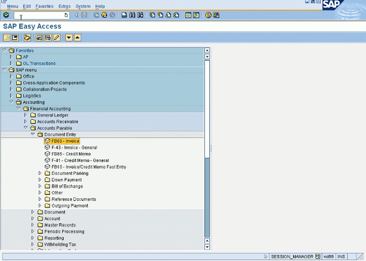Select the Withholding Tax folder label

pos(60,244)
